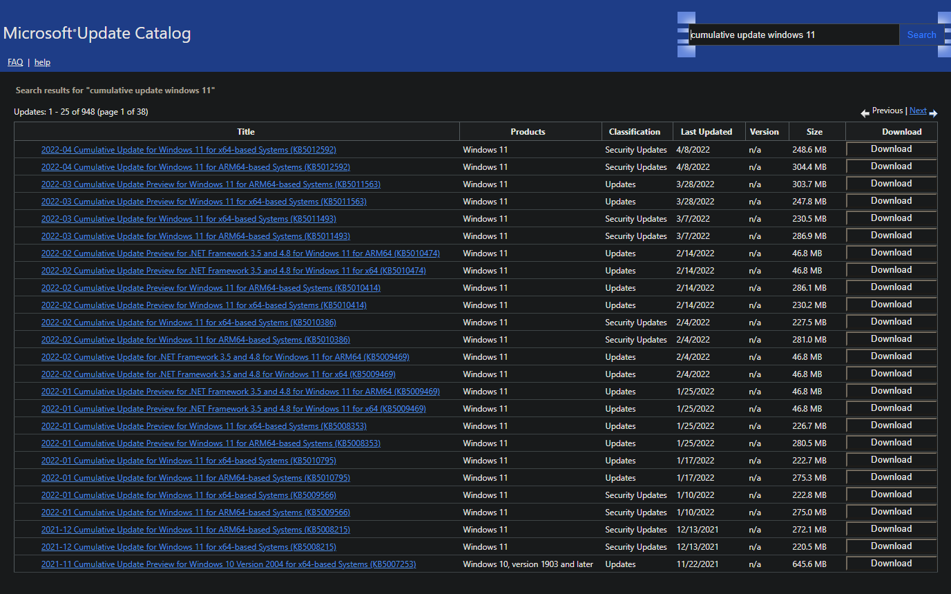This screenshot has width=951, height=594.
Task: Sort results by Products column header
Action: pos(528,132)
